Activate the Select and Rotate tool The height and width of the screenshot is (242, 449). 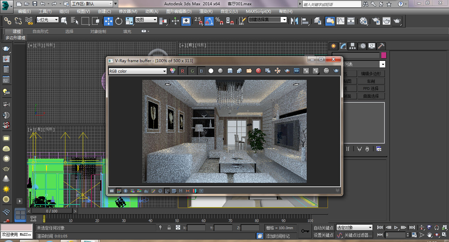coord(118,21)
